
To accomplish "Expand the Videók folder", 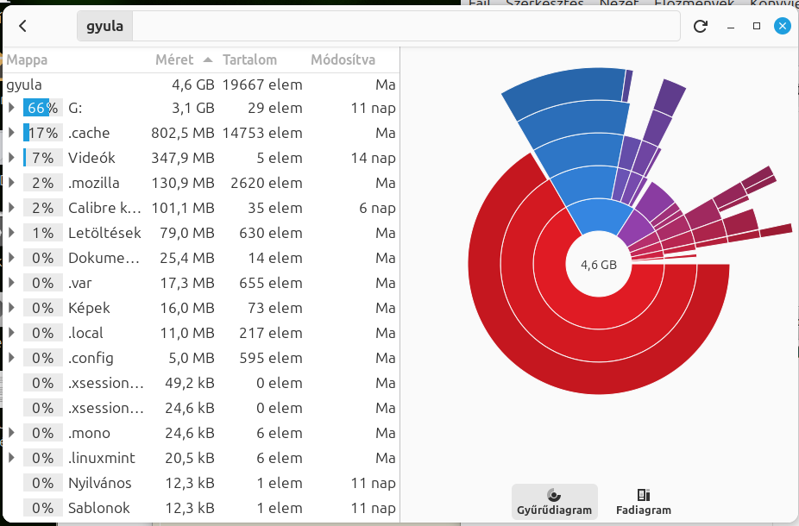I will click(11, 158).
